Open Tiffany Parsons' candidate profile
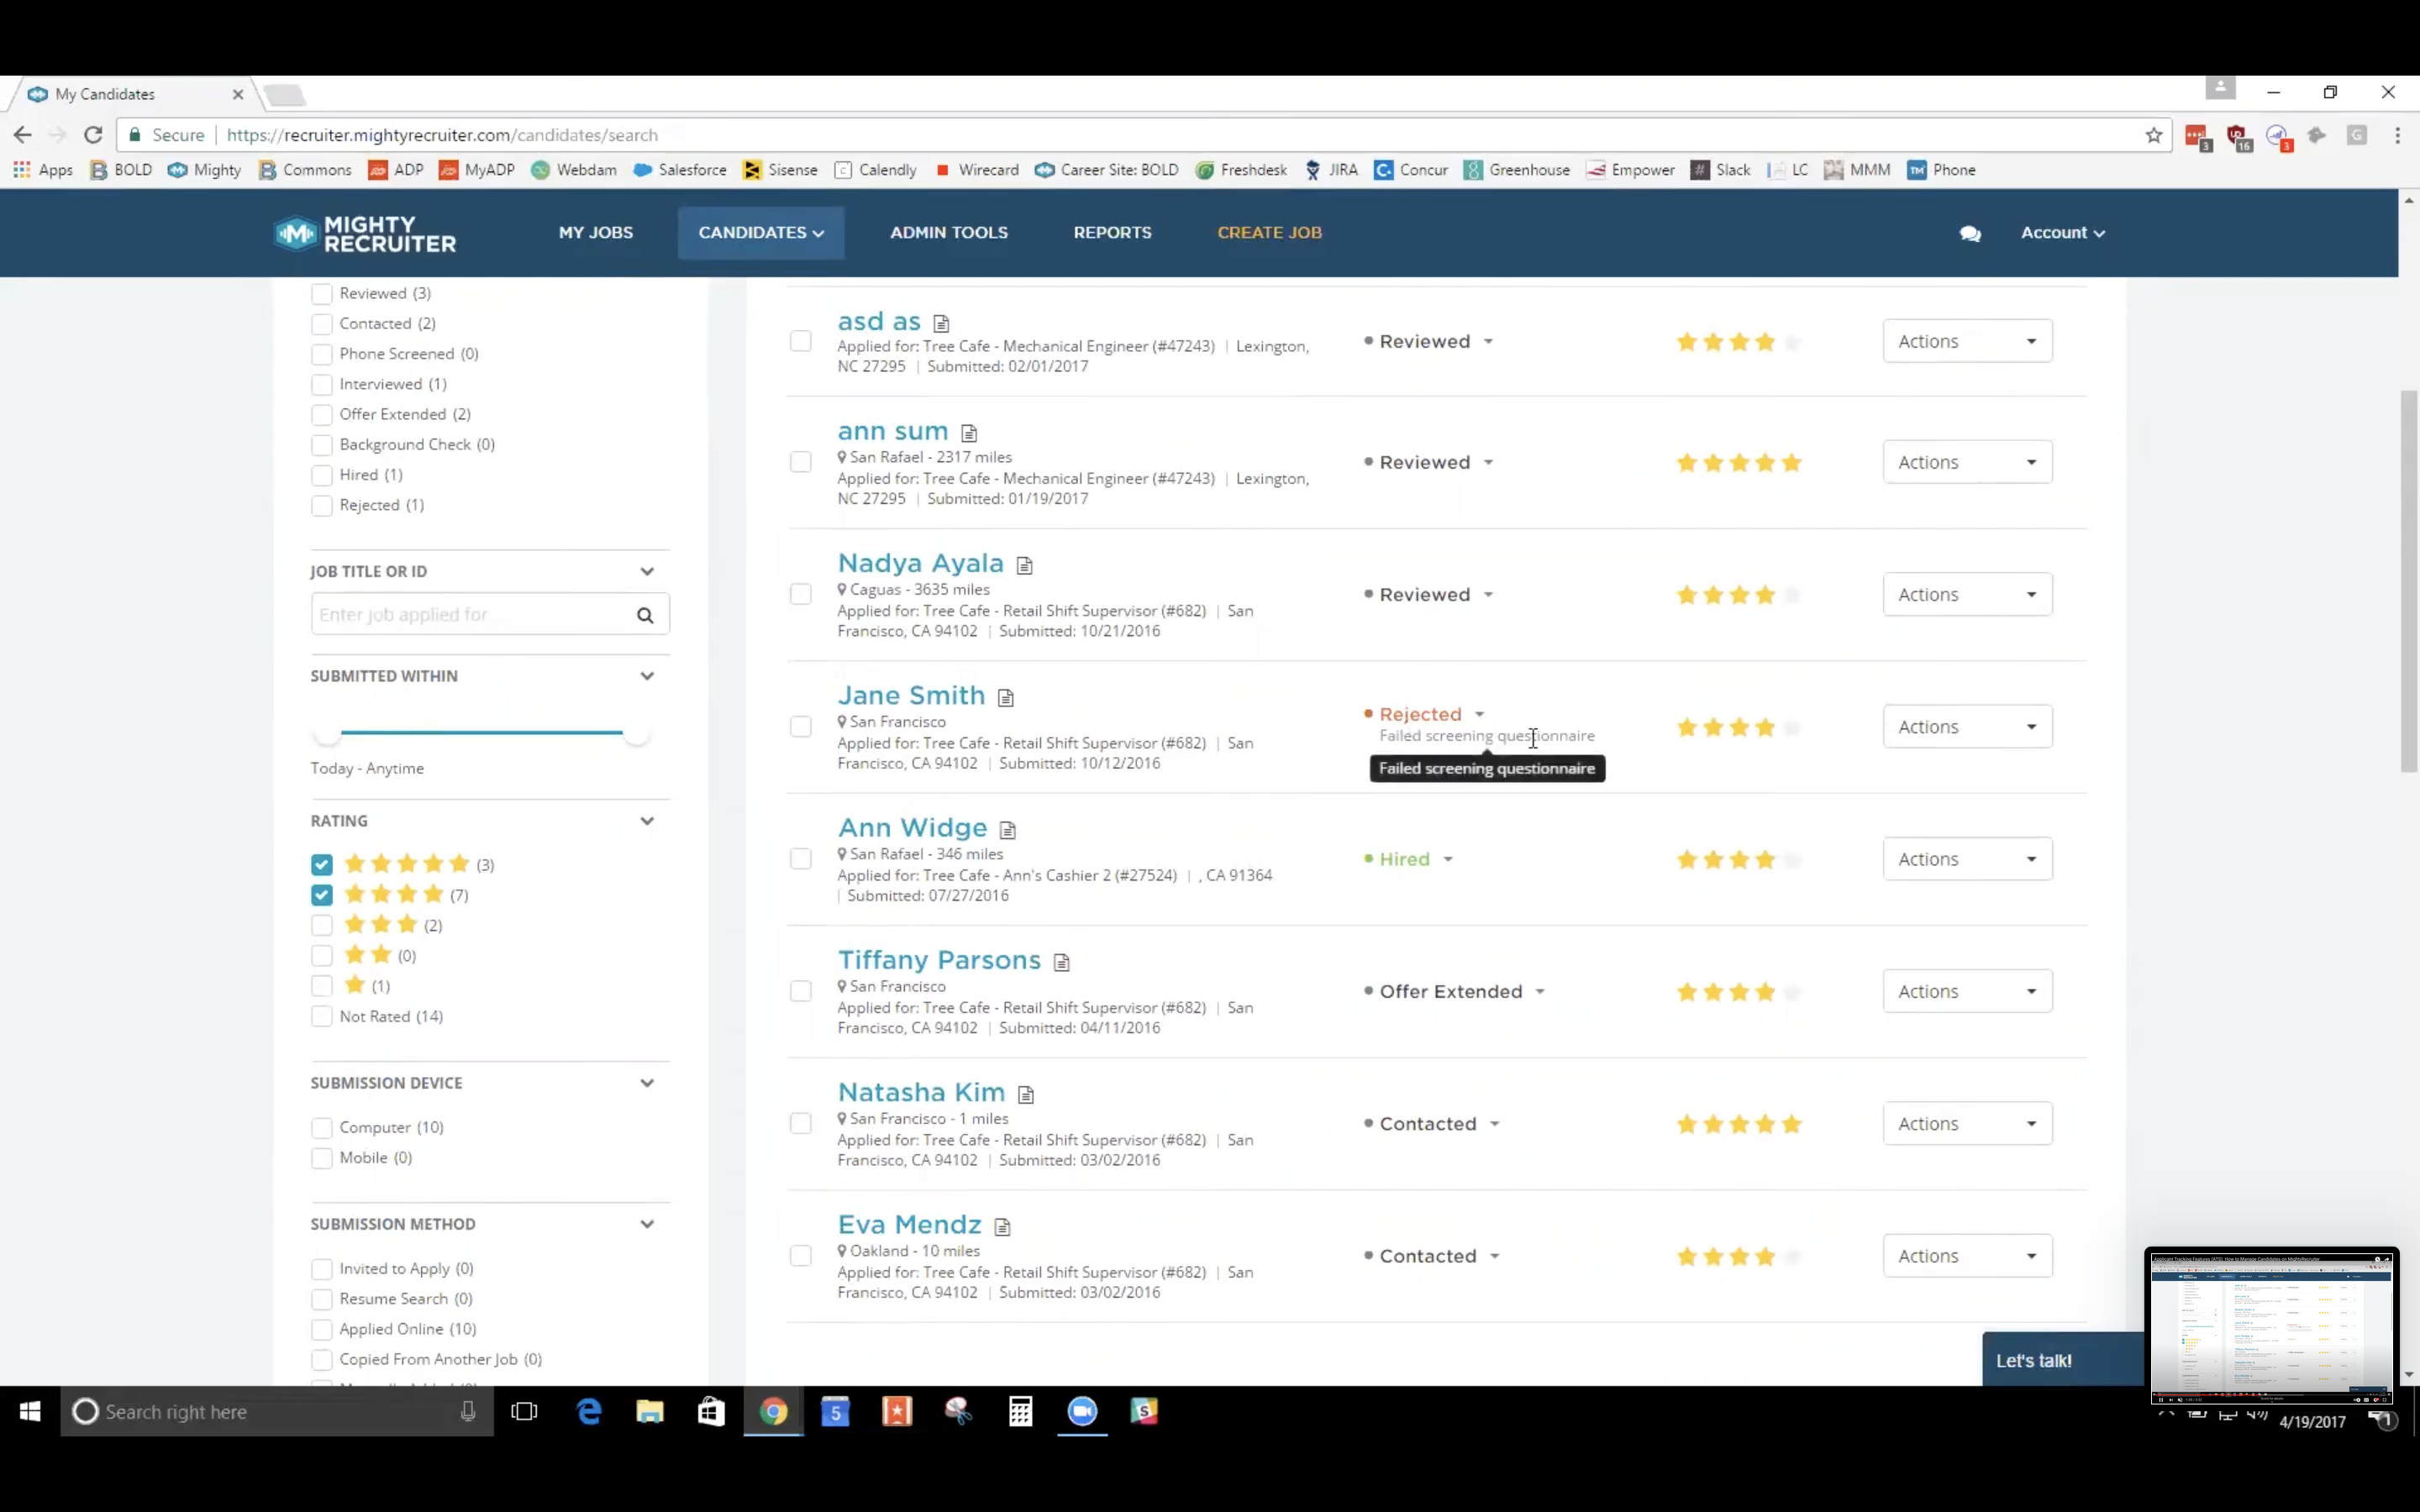Viewport: 2420px width, 1512px height. [x=940, y=960]
